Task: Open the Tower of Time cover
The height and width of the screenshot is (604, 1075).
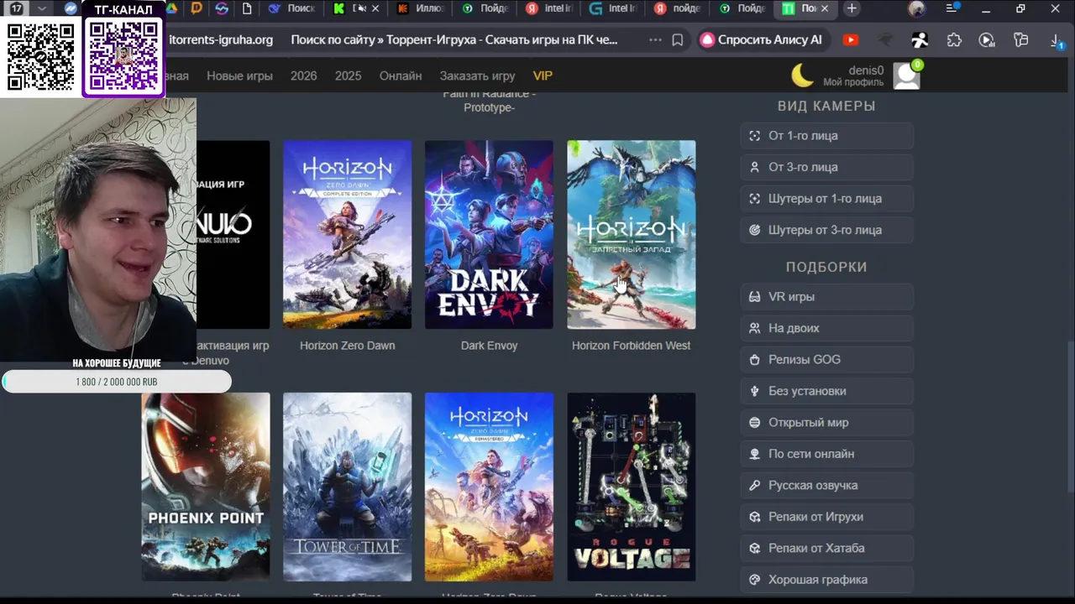Action: [x=347, y=487]
